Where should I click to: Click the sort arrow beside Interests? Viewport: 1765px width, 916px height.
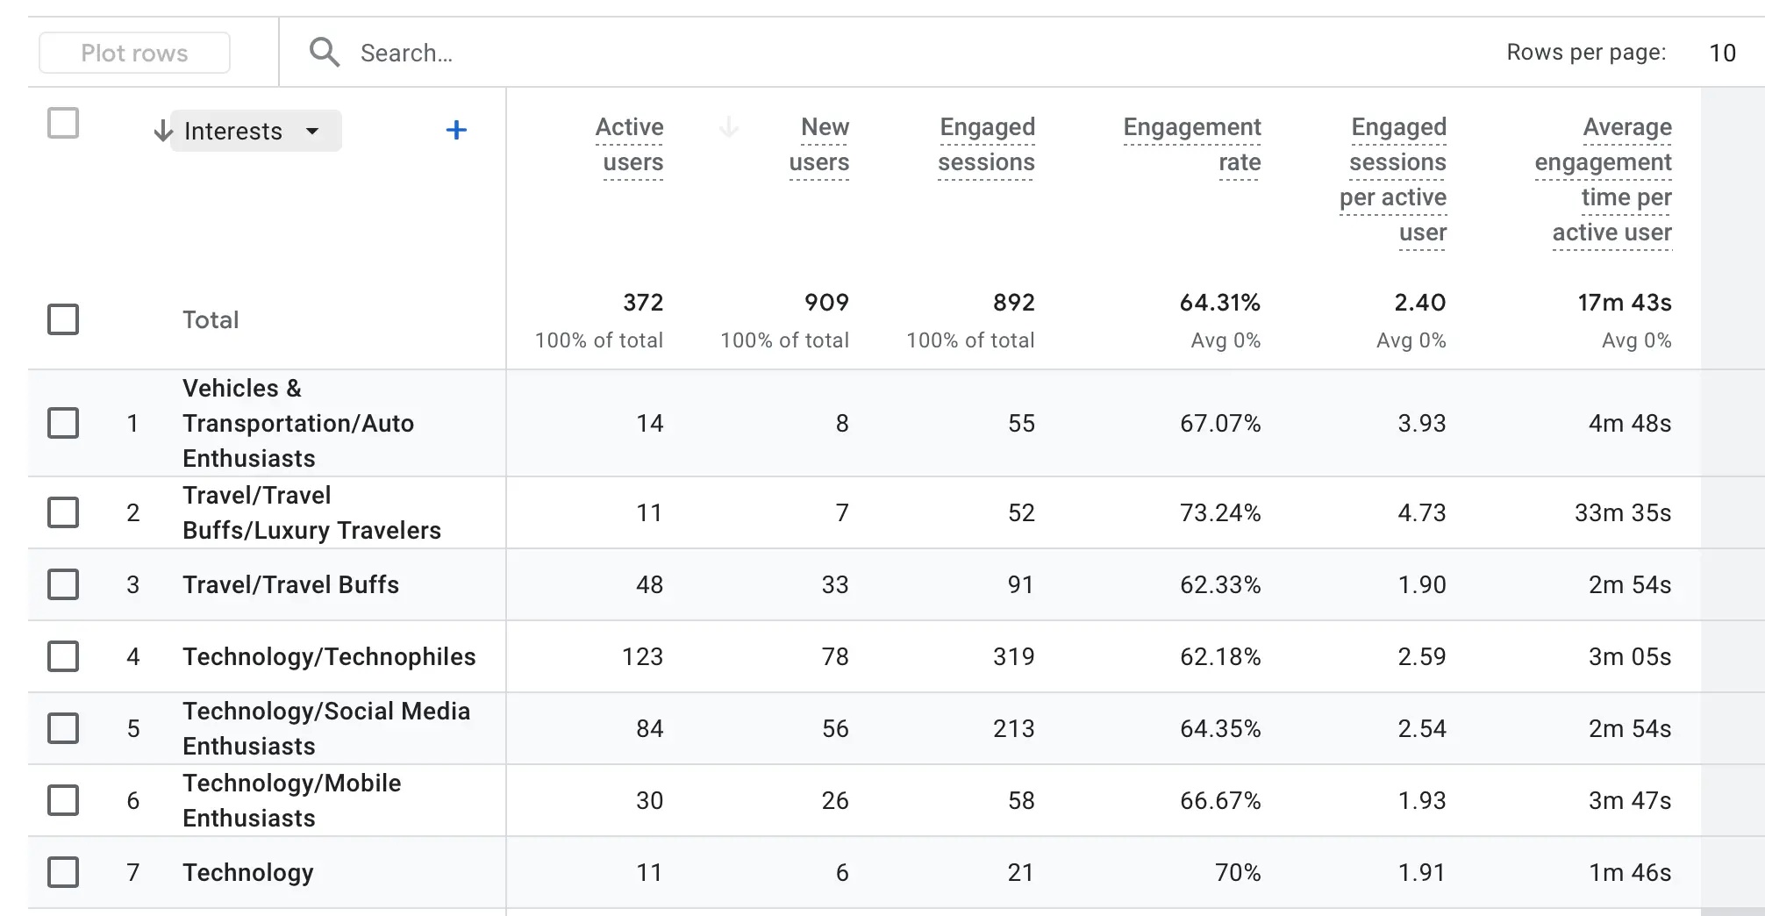[x=162, y=132]
